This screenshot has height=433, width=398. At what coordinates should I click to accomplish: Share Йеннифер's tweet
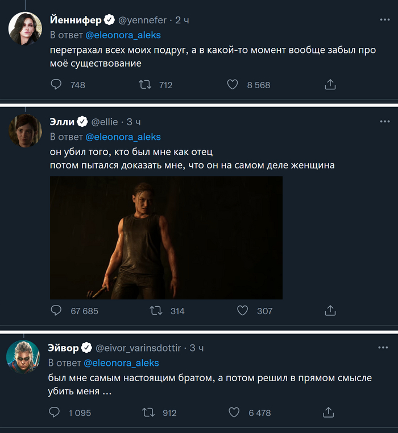(330, 84)
